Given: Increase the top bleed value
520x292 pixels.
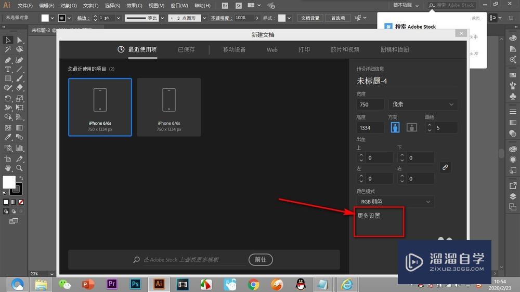Looking at the screenshot, I should [x=361, y=155].
